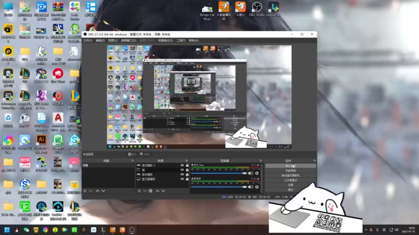Move the selected source up
The width and height of the screenshot is (419, 235).
[158, 191]
